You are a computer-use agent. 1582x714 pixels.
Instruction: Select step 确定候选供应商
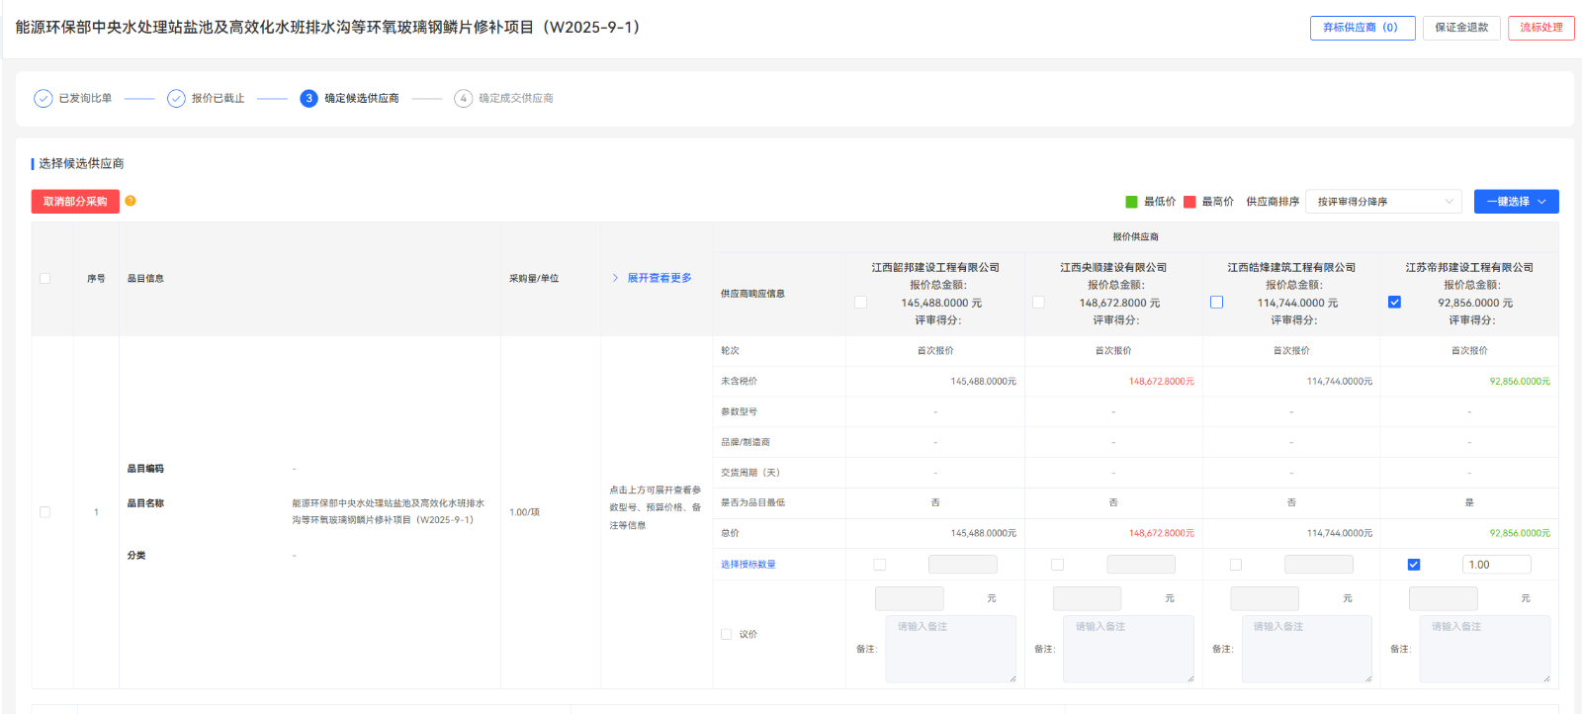(362, 99)
